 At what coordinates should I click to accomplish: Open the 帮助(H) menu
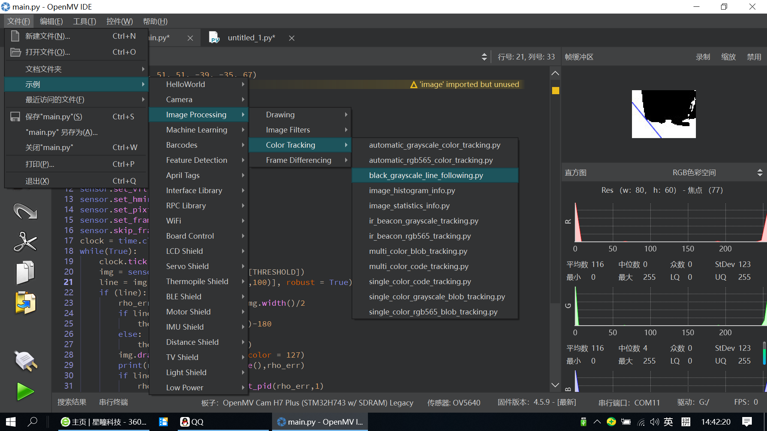pyautogui.click(x=155, y=21)
